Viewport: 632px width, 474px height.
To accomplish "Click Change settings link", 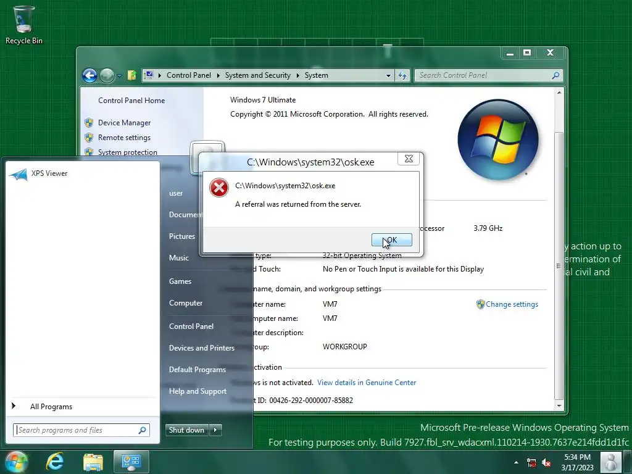I will pyautogui.click(x=512, y=304).
